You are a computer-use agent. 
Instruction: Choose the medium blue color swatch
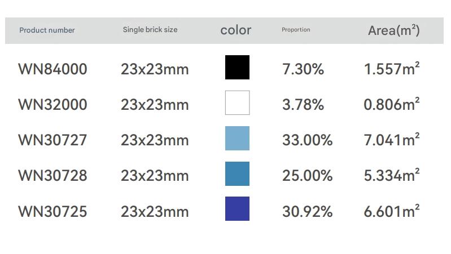[237, 173]
